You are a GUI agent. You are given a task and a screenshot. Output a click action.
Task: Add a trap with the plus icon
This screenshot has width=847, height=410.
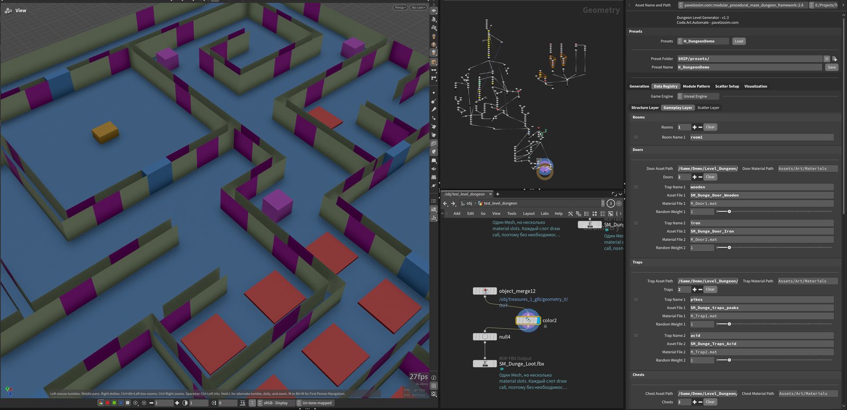(x=695, y=290)
